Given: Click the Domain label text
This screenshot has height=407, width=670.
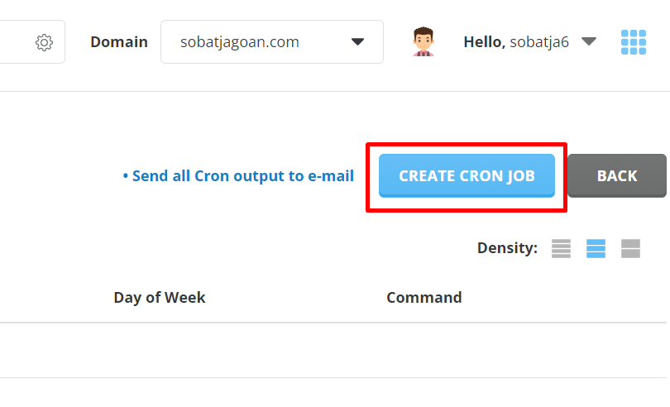Looking at the screenshot, I should click(x=119, y=42).
